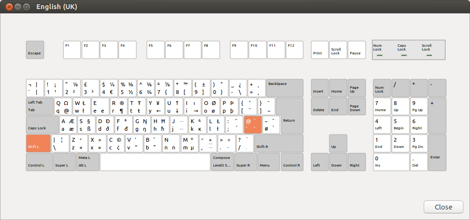Image resolution: width=470 pixels, height=220 pixels.
Task: Click the A key with Æ symbol
Action: tap(68, 125)
